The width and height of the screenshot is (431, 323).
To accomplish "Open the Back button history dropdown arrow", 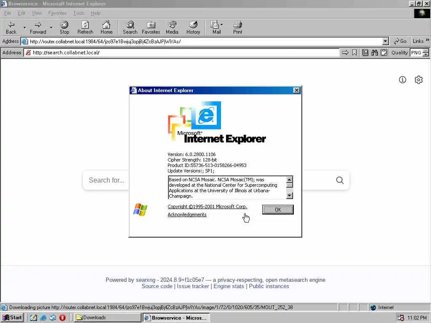I will [24, 27].
